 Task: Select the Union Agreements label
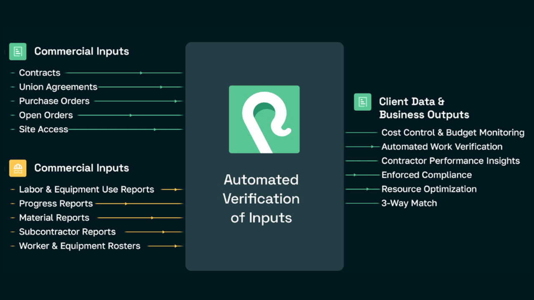[x=58, y=87]
